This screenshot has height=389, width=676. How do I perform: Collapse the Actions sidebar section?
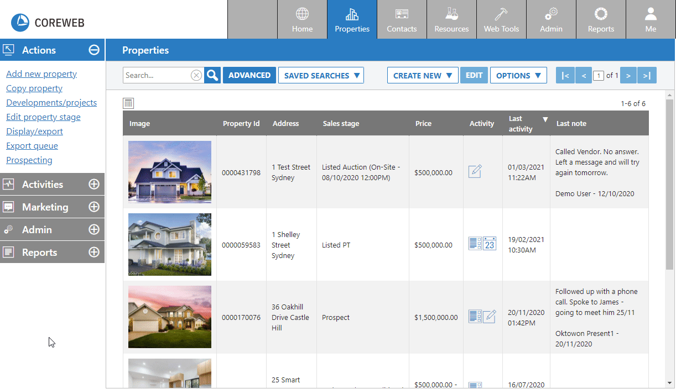click(94, 50)
